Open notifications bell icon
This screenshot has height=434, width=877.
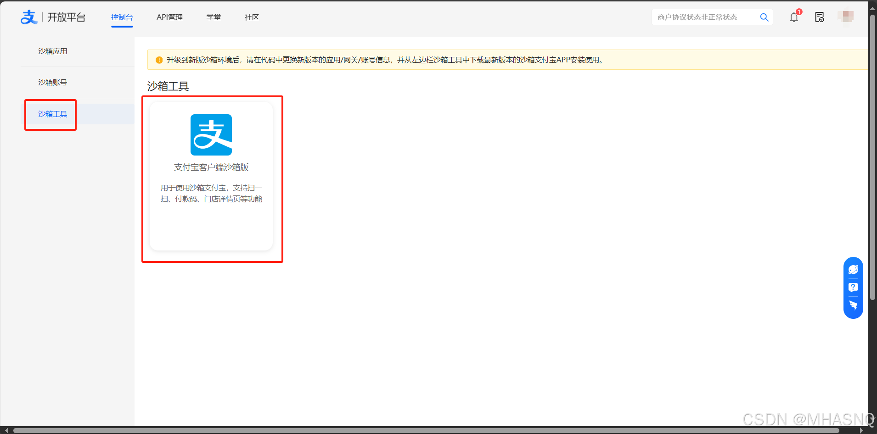tap(794, 17)
